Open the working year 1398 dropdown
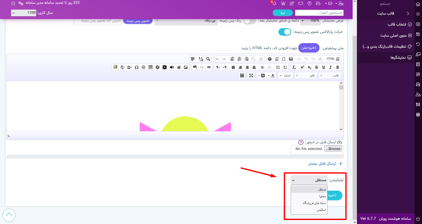 coord(24,13)
